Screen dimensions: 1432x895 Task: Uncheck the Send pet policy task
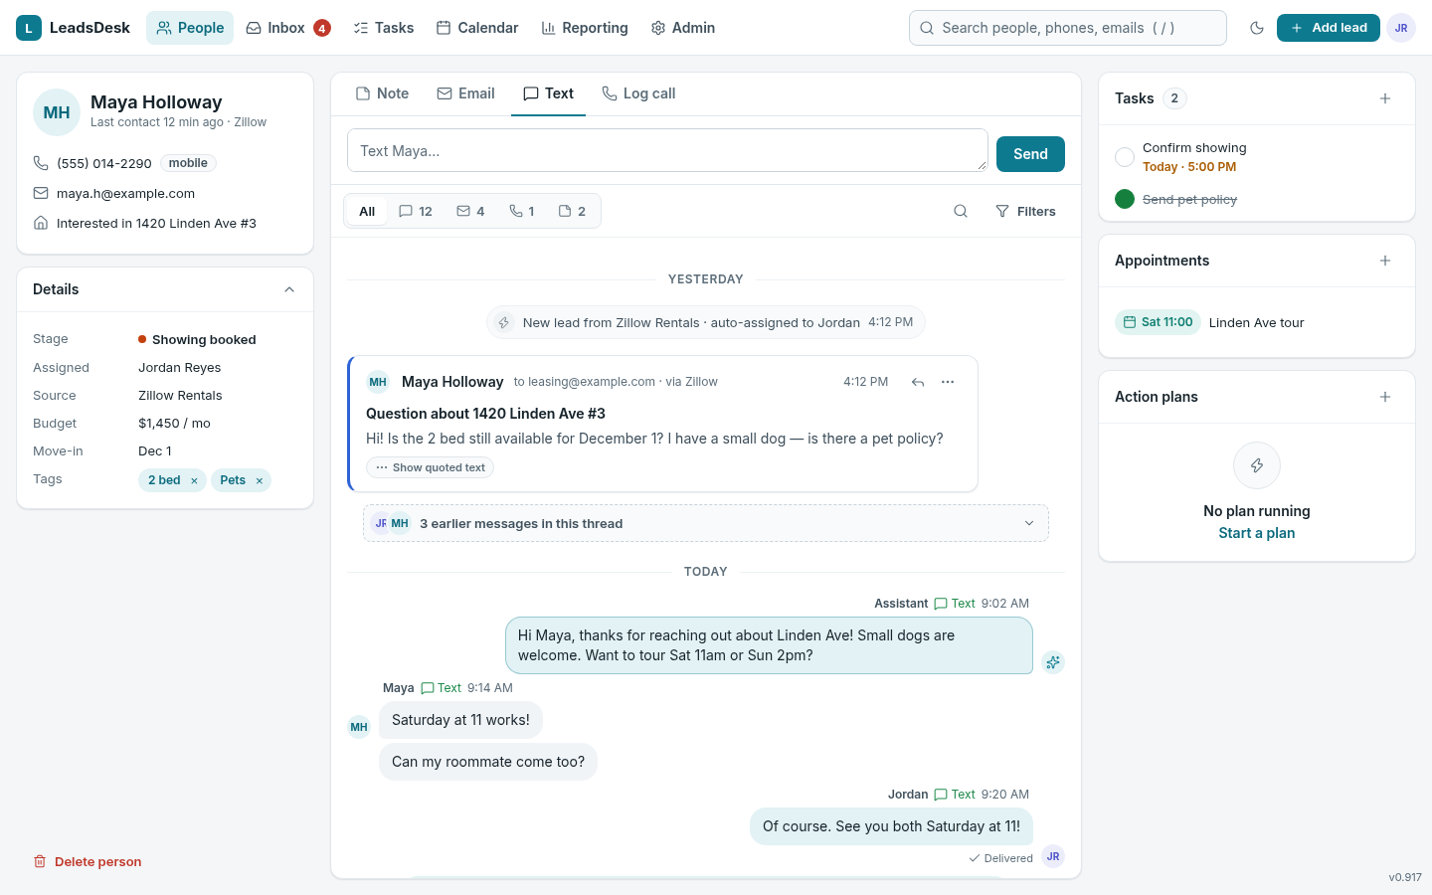coord(1125,199)
